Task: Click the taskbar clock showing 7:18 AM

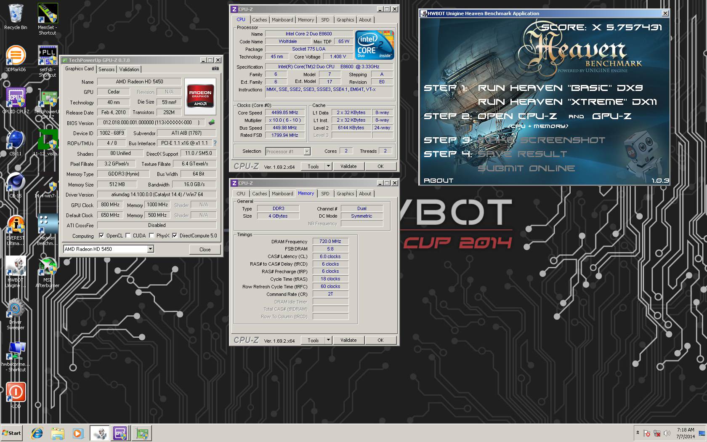Action: (686, 433)
